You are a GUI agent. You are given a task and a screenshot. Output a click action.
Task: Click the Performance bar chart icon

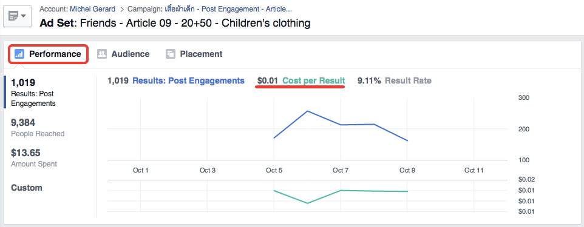coord(19,54)
